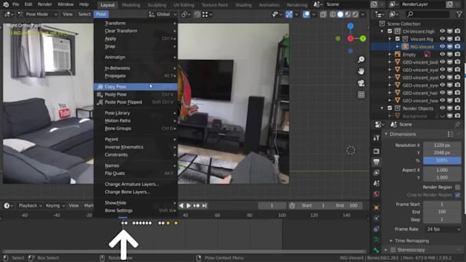
Task: Open the Pose Mode dropdown
Action: 37,14
